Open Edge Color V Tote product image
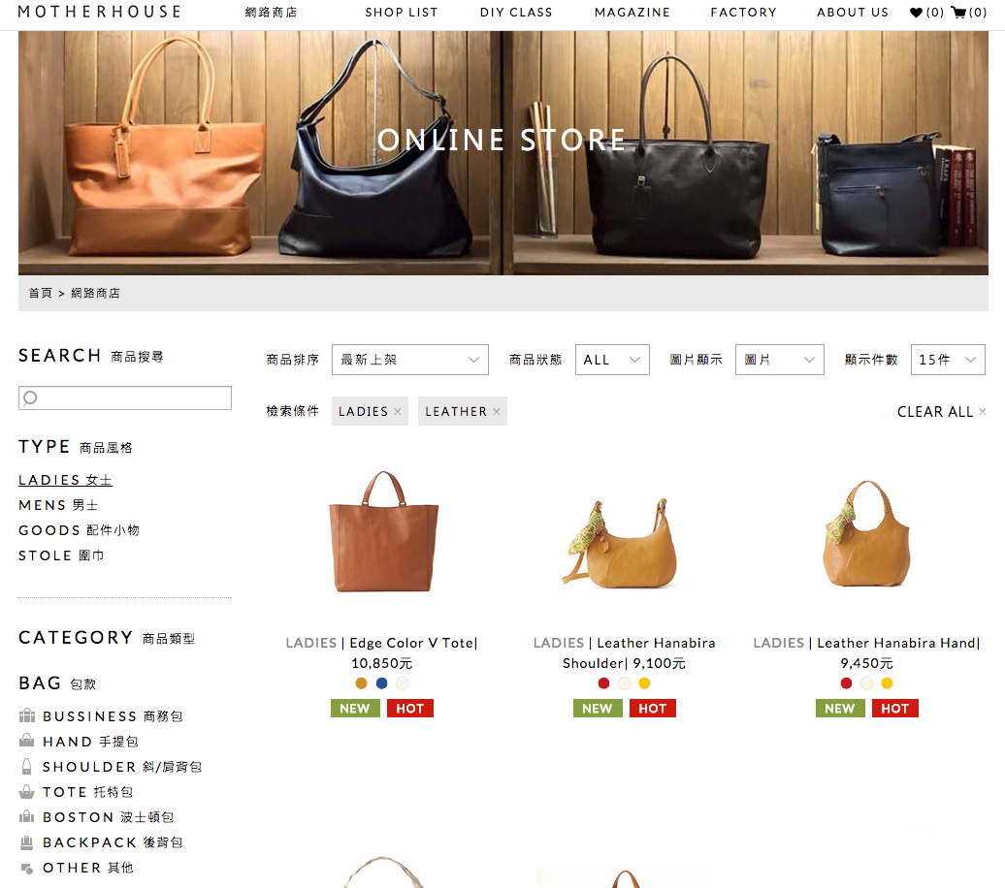This screenshot has height=888, width=1005. click(x=383, y=532)
